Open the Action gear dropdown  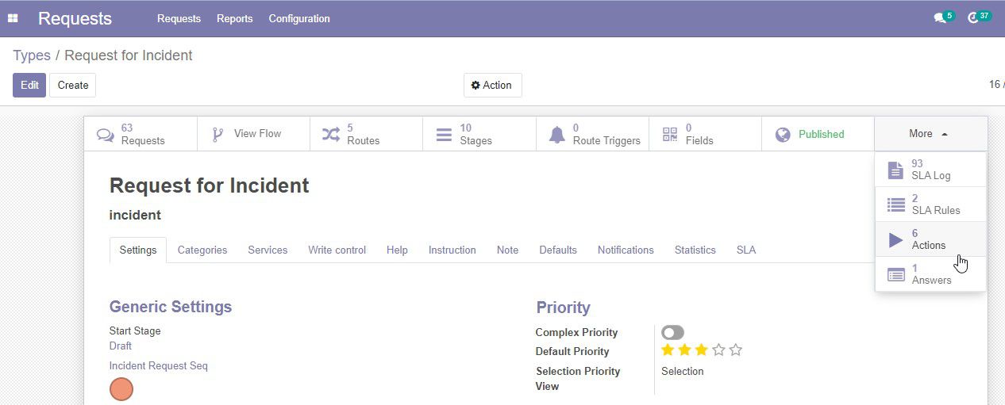pos(492,85)
